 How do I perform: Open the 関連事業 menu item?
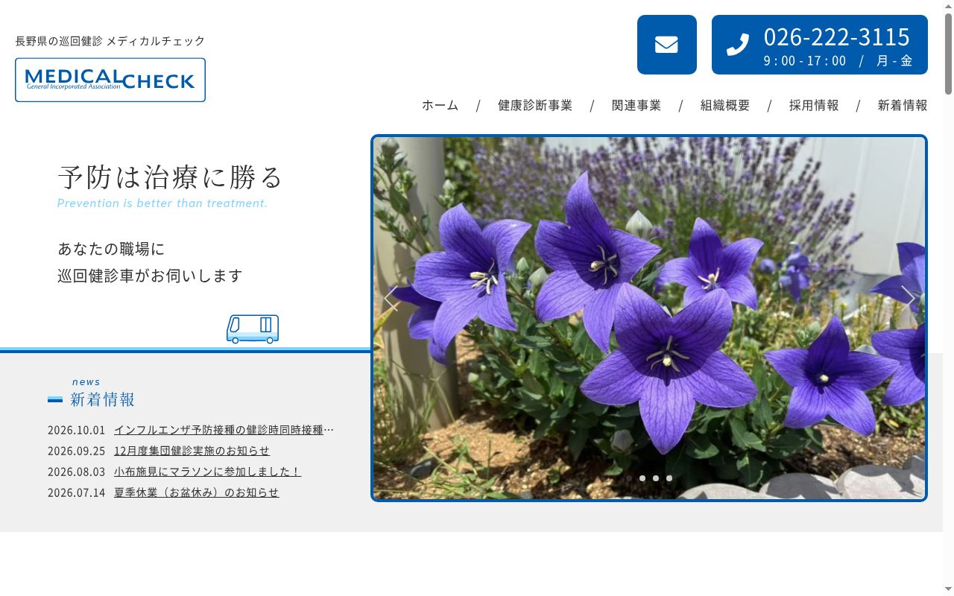tap(636, 105)
